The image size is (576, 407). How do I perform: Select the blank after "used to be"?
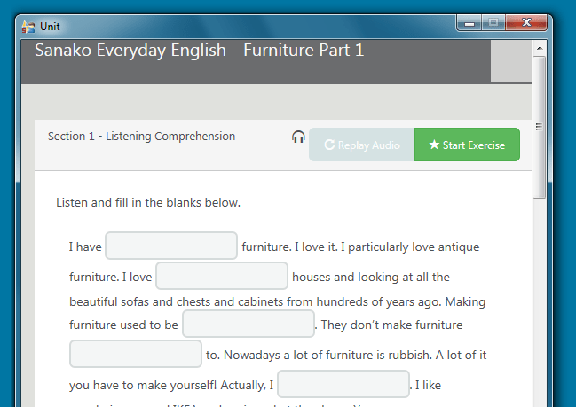tap(249, 324)
